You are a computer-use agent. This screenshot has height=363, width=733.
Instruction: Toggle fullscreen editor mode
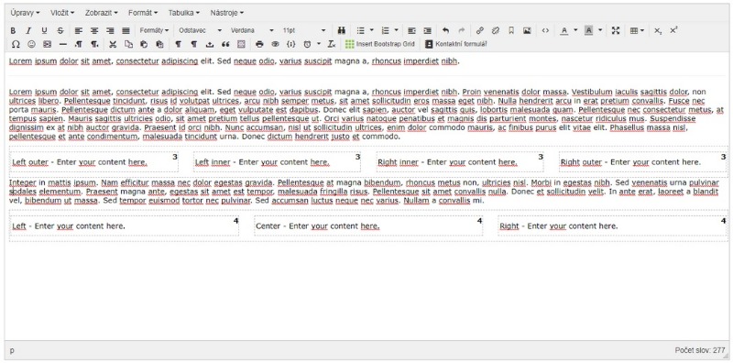616,30
